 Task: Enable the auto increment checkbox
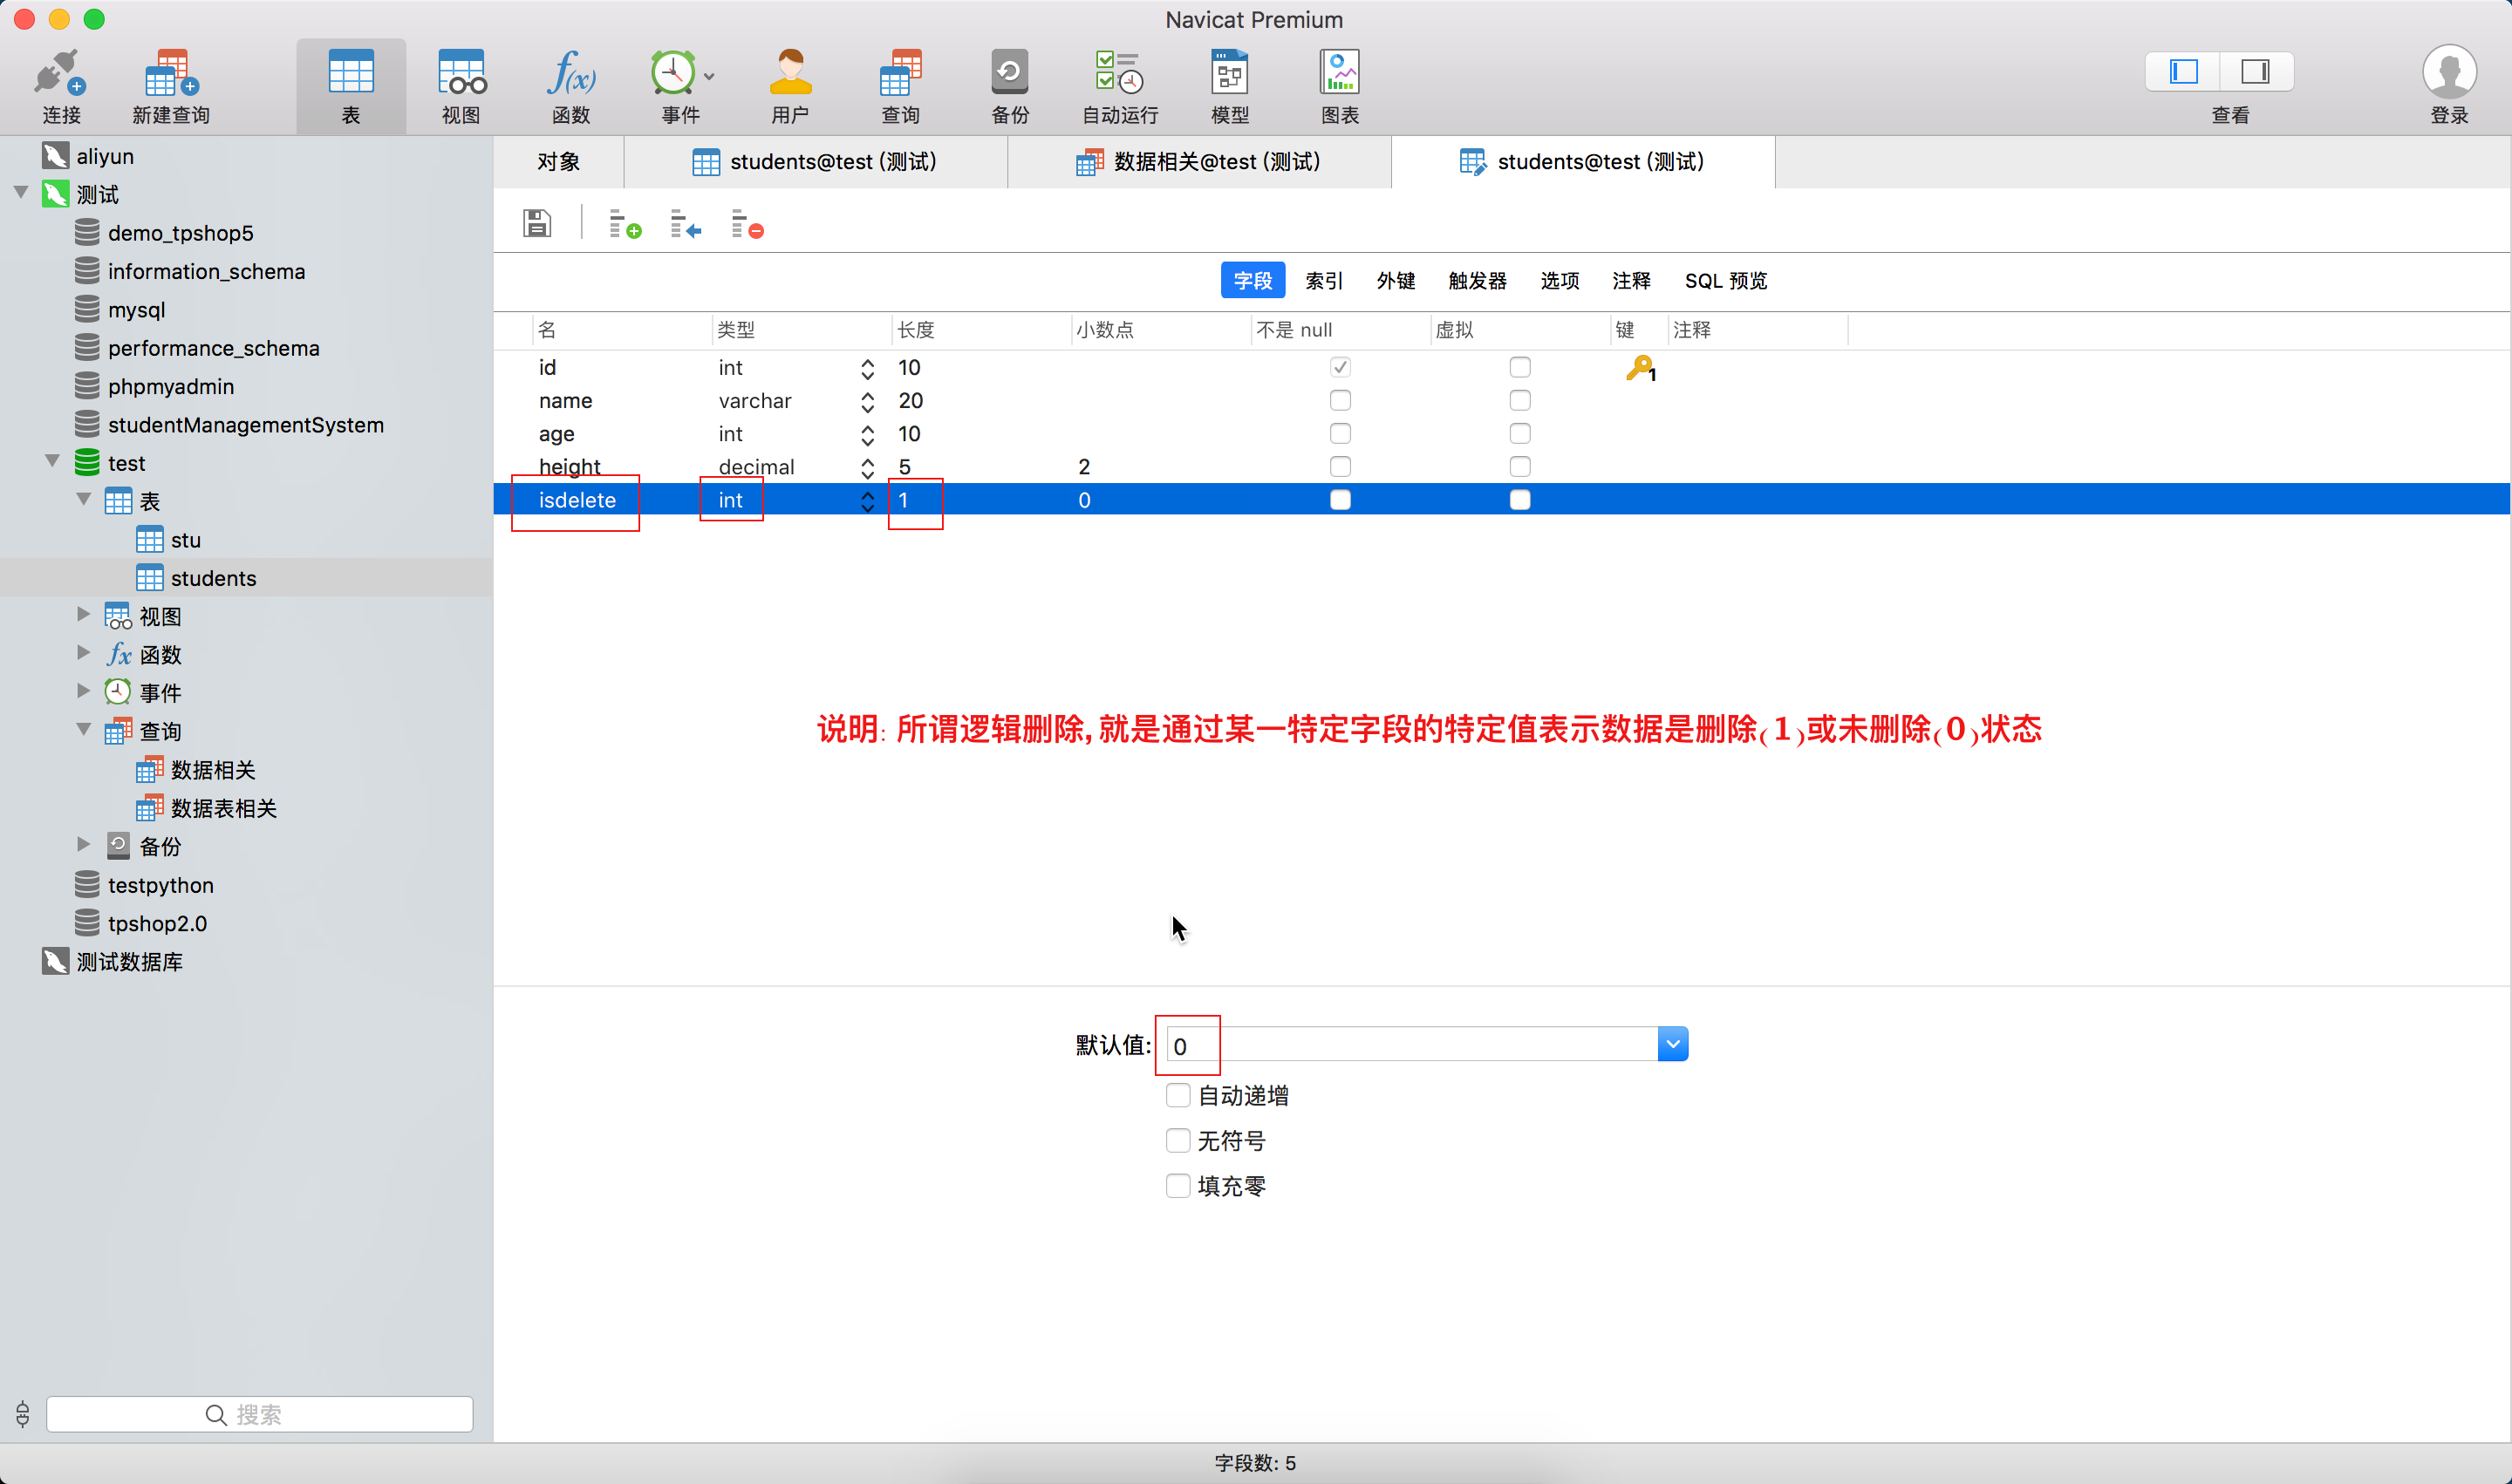1177,1095
